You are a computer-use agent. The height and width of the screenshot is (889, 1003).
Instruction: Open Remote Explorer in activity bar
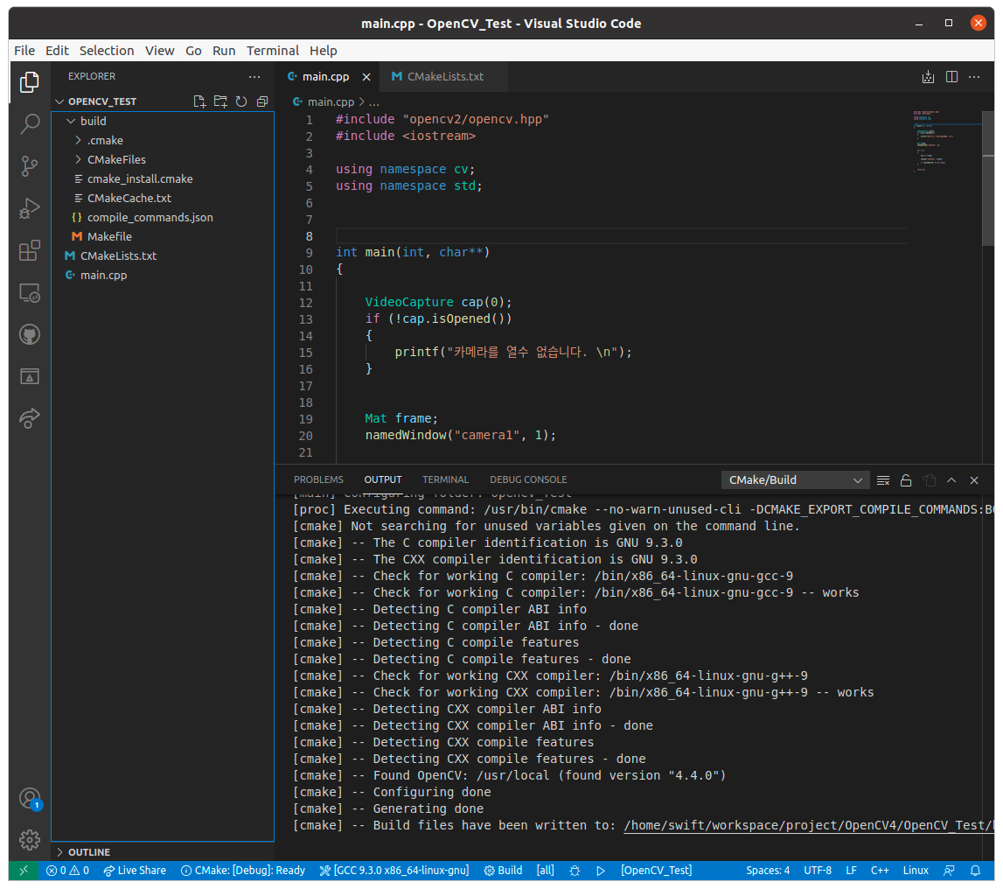tap(30, 292)
